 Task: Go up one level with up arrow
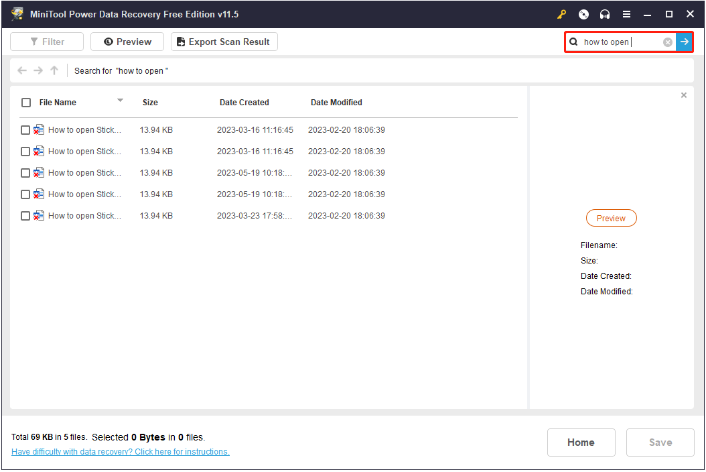click(54, 70)
